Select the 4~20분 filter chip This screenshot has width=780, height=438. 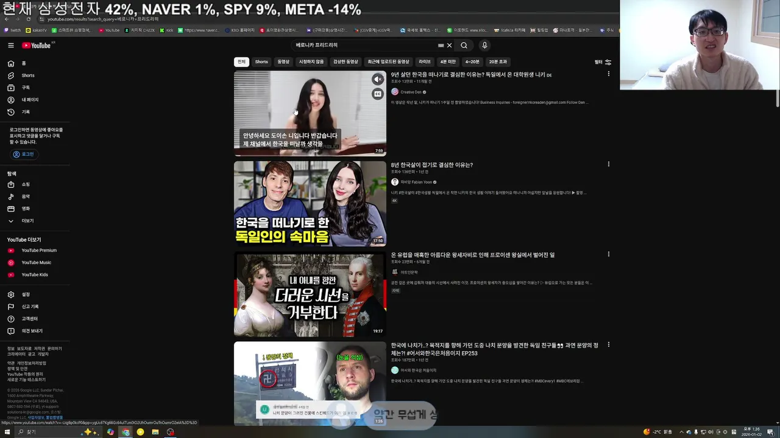coord(472,61)
